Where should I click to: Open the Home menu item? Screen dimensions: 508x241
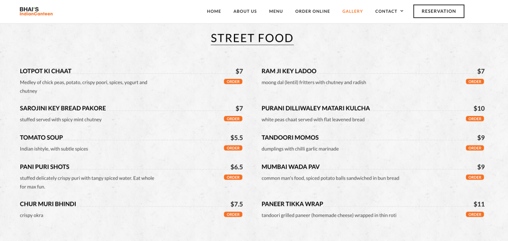(214, 11)
